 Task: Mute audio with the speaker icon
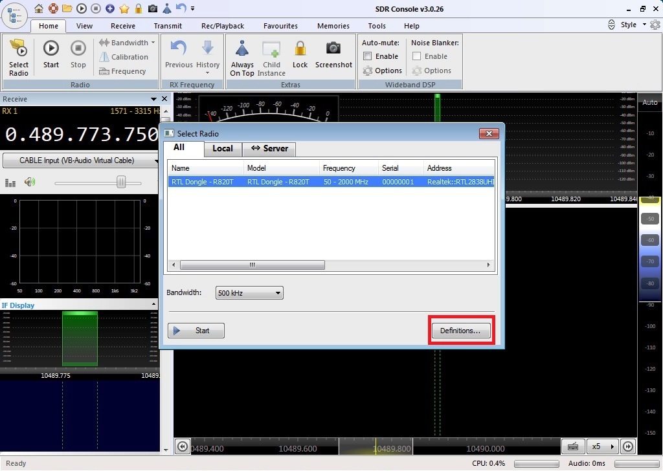click(x=30, y=182)
